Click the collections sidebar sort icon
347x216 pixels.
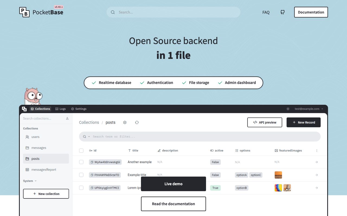pos(67,119)
